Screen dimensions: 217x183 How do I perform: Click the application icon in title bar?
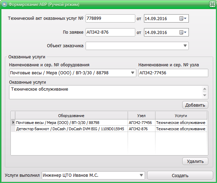[x=4, y=5]
